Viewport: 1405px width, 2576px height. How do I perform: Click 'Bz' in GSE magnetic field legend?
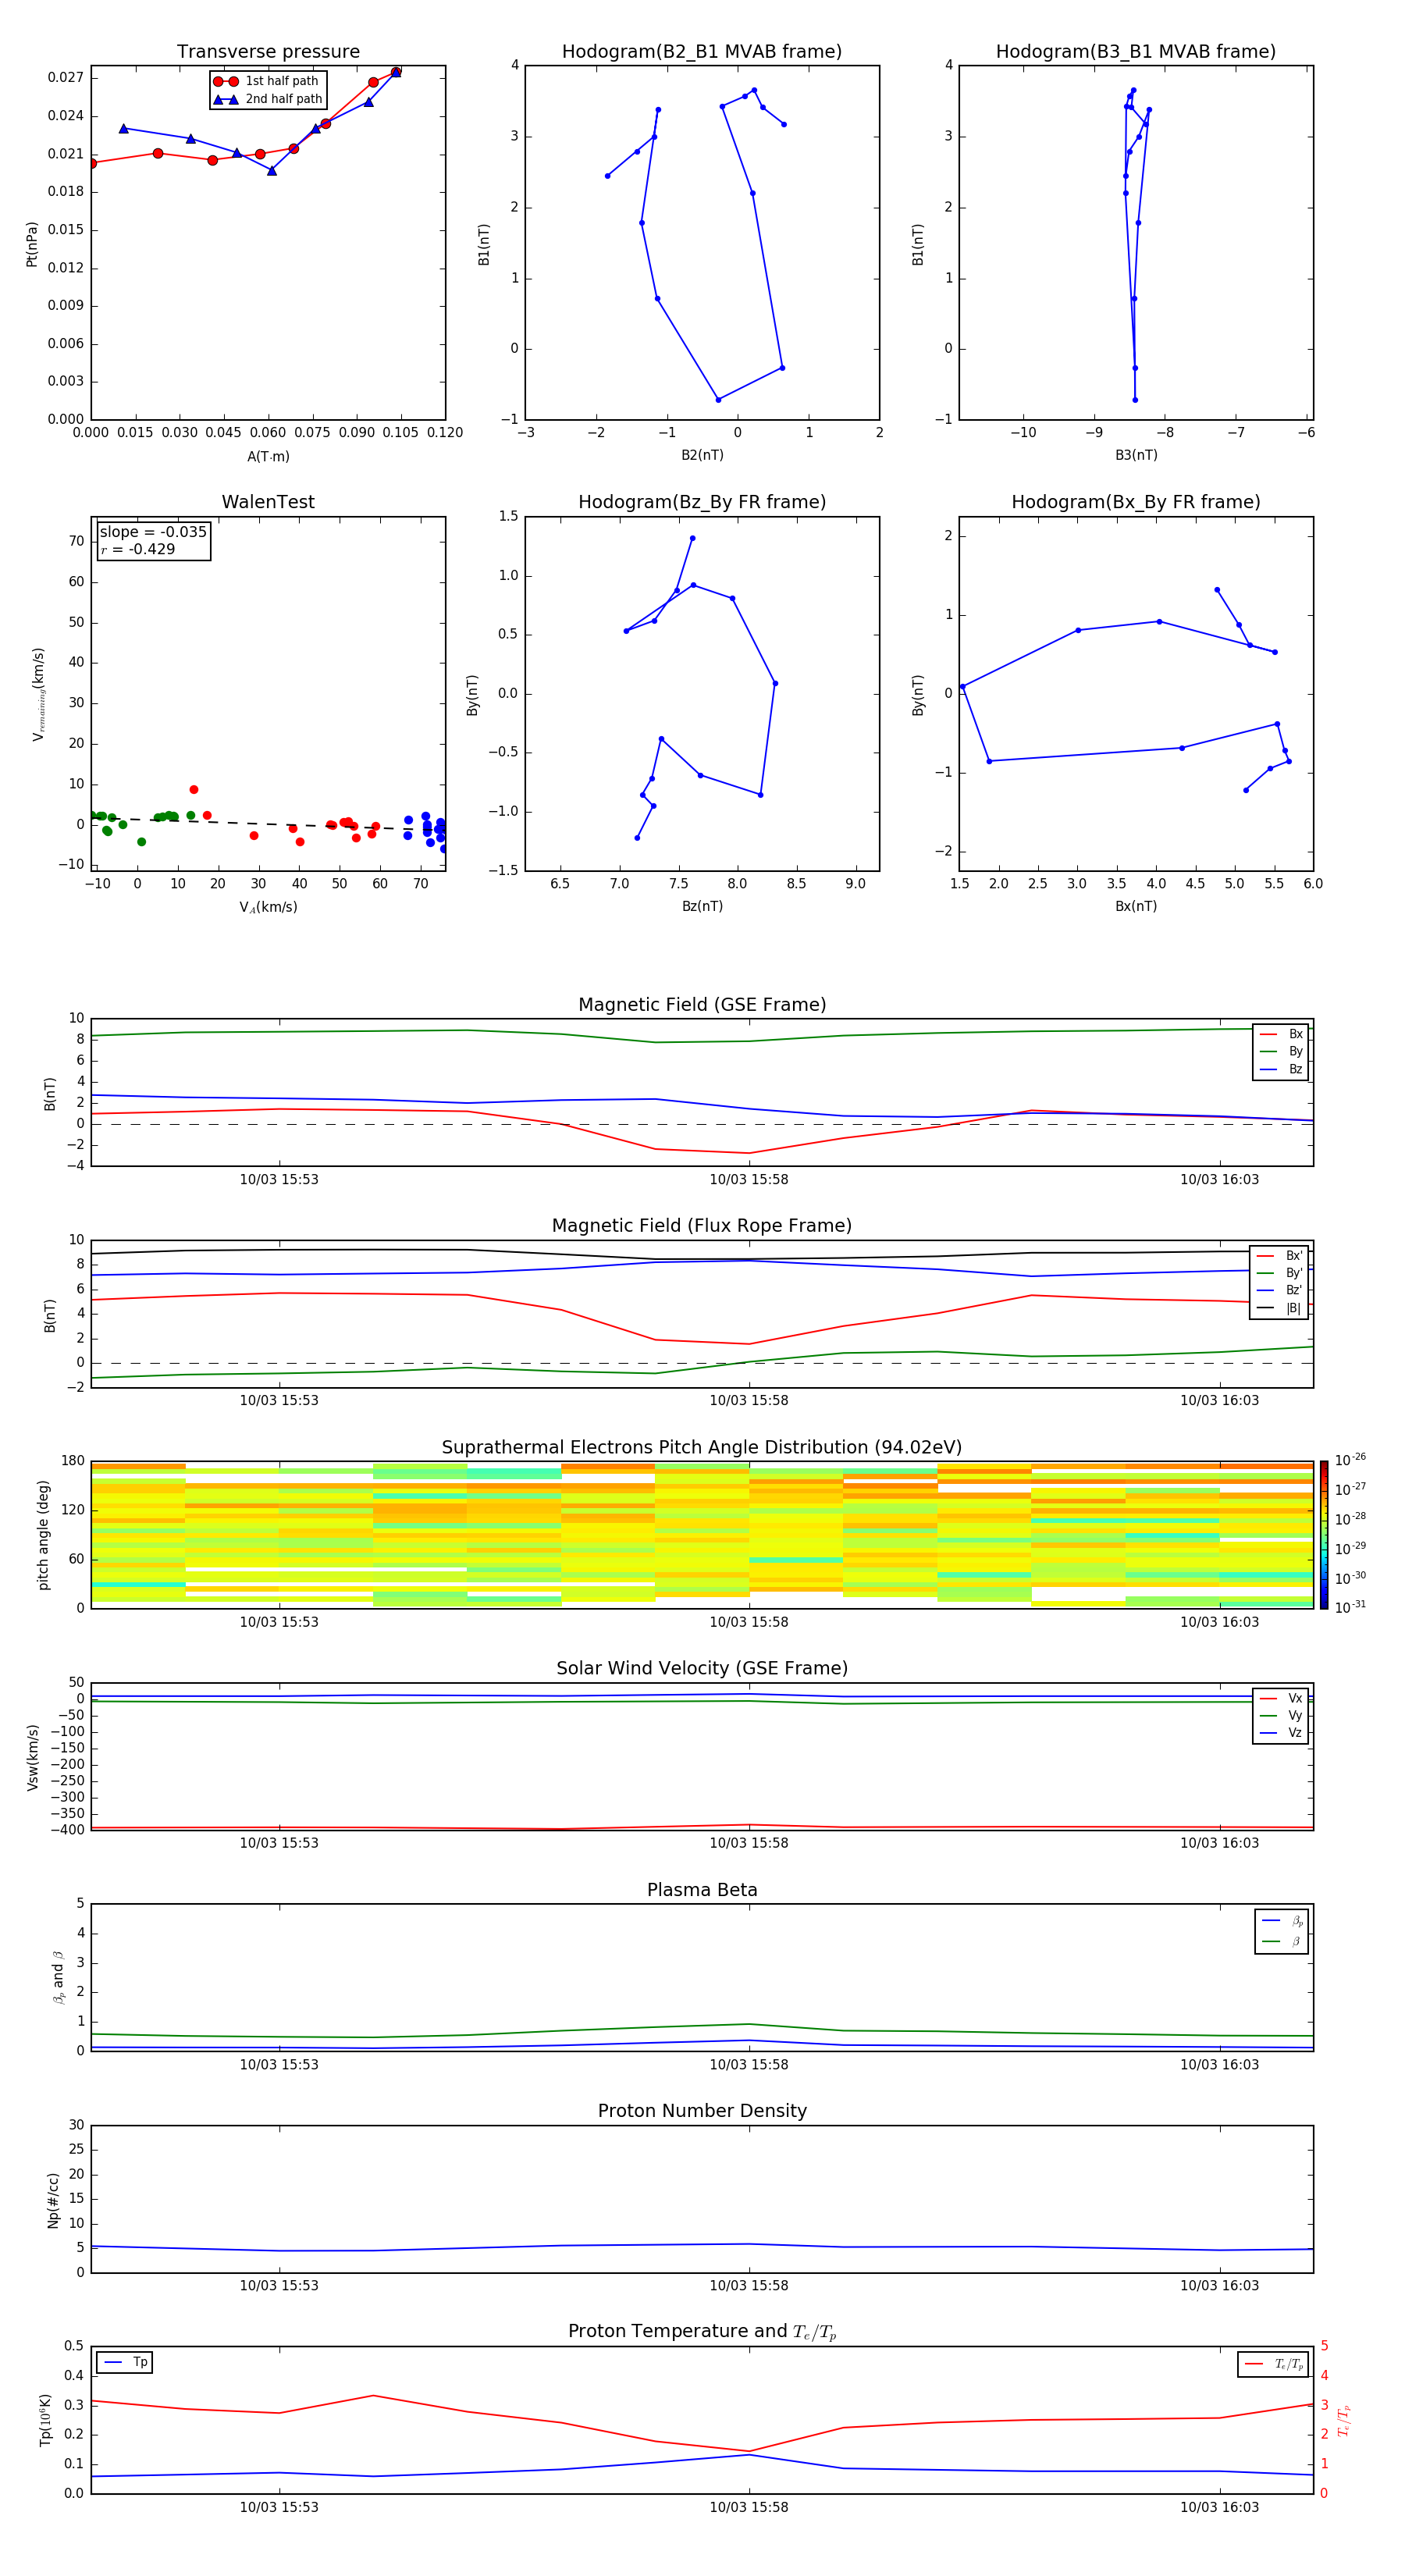1295,1070
